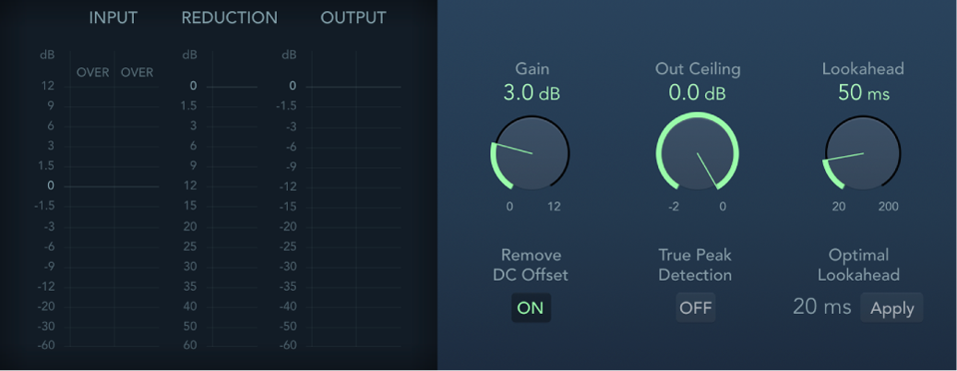Click the INPUT meter heading
This screenshot has height=371, width=957.
(x=114, y=18)
